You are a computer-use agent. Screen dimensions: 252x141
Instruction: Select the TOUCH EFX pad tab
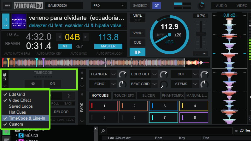point(124,95)
